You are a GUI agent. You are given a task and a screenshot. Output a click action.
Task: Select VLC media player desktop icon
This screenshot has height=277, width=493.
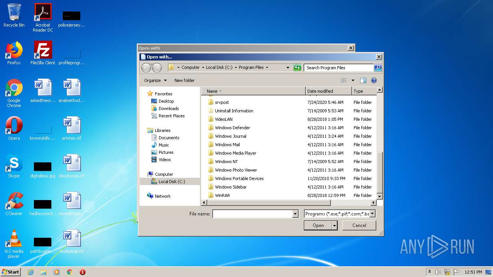pos(14,244)
